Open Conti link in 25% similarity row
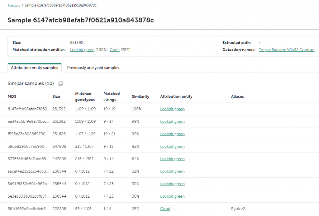Image resolution: width=319 pixels, height=216 pixels. [165, 209]
